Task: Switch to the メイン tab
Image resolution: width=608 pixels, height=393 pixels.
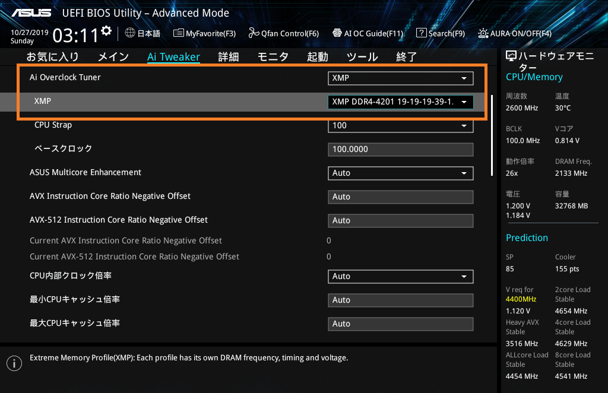Action: [113, 56]
